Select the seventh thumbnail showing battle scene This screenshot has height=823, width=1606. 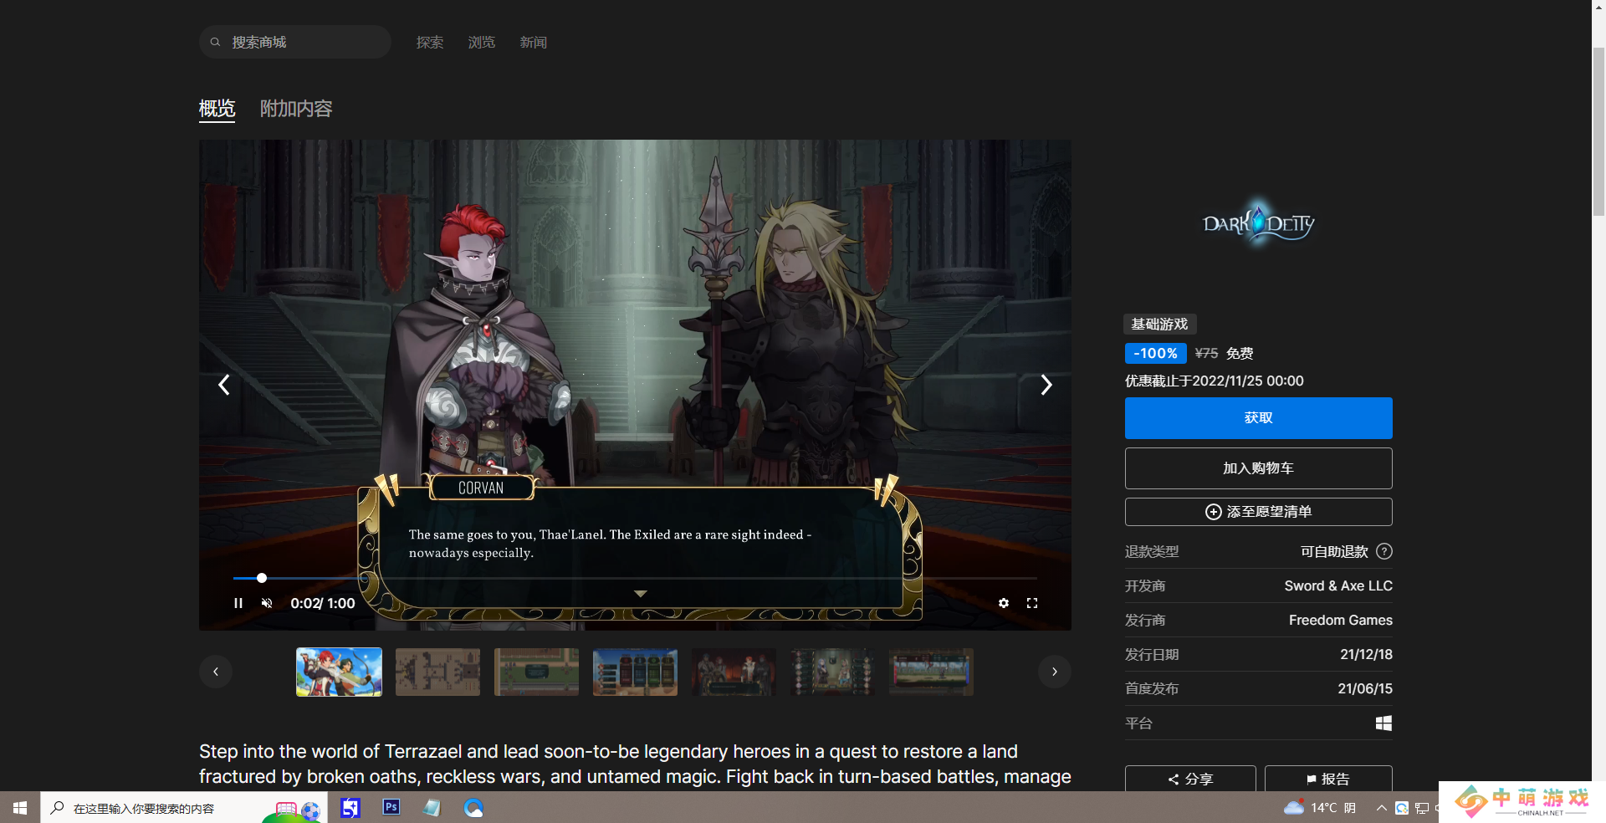931,672
